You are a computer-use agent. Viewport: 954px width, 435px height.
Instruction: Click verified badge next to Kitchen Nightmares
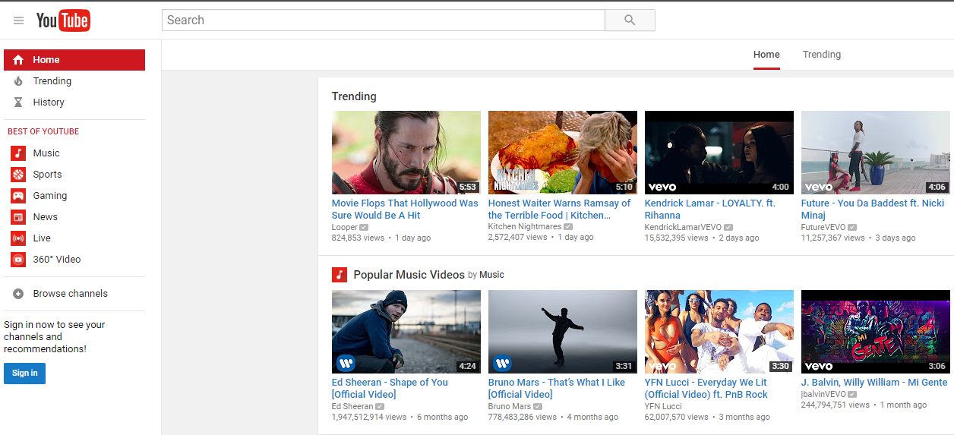[568, 227]
